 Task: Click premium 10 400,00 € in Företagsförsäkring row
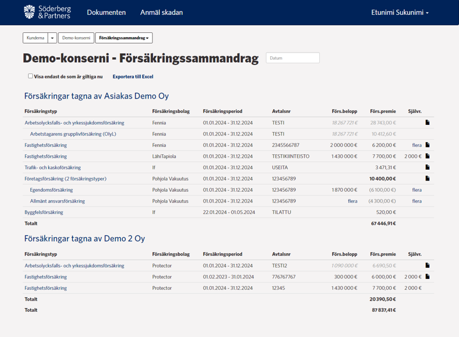[x=382, y=179]
